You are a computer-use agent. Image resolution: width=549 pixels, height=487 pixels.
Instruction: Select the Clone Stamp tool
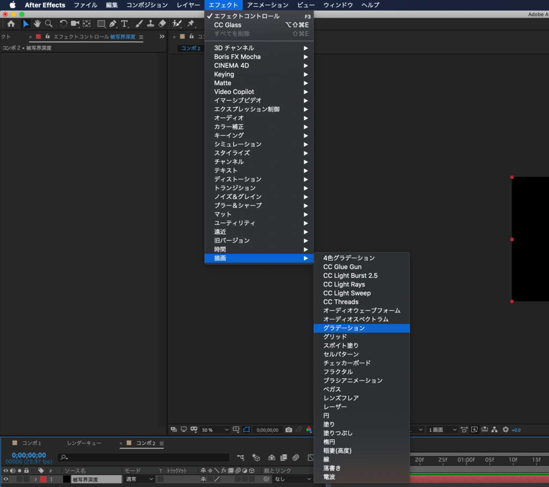pyautogui.click(x=151, y=24)
